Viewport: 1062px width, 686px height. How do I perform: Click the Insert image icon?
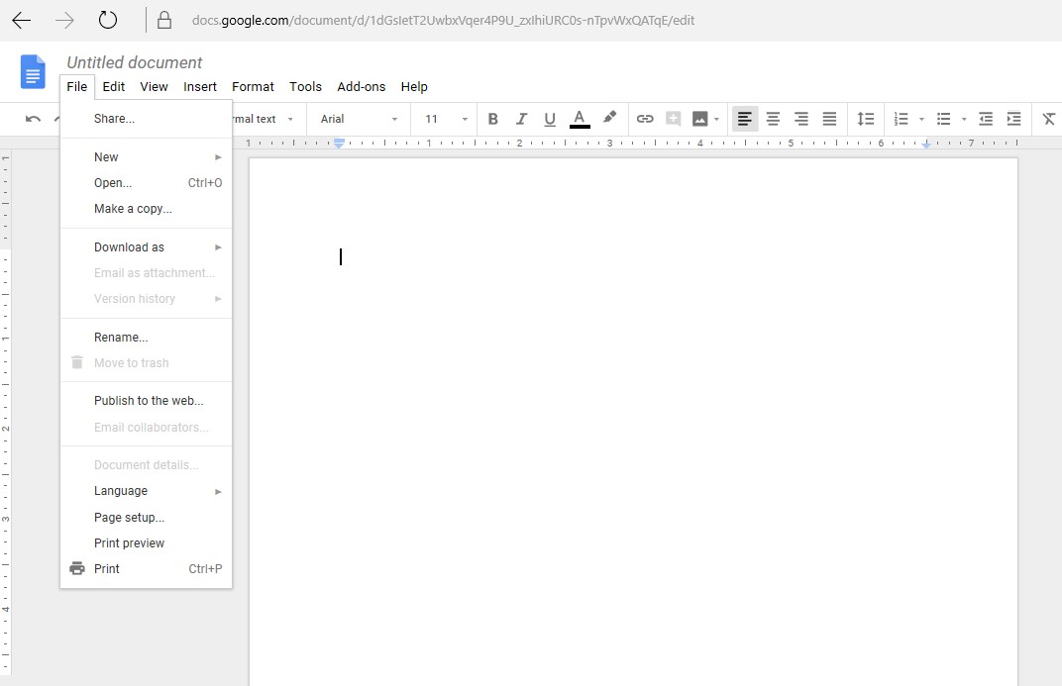[x=699, y=119]
